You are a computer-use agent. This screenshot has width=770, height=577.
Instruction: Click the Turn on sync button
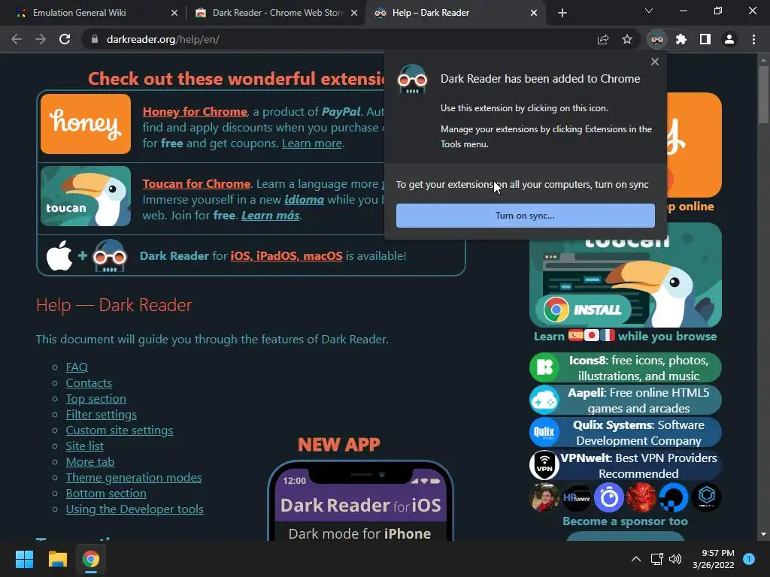pyautogui.click(x=526, y=216)
